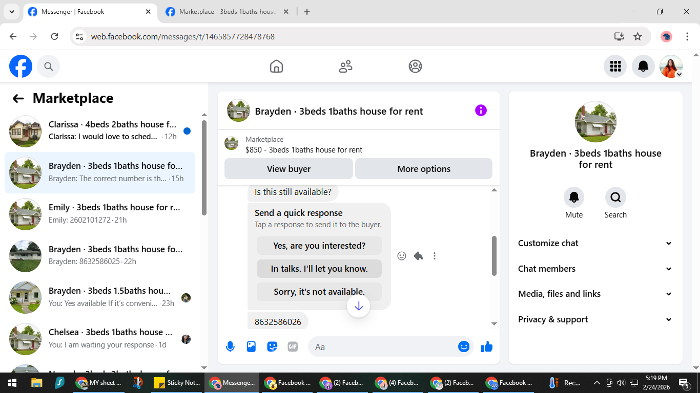Open the purple conversation information icon
The height and width of the screenshot is (393, 700).
pyautogui.click(x=481, y=111)
